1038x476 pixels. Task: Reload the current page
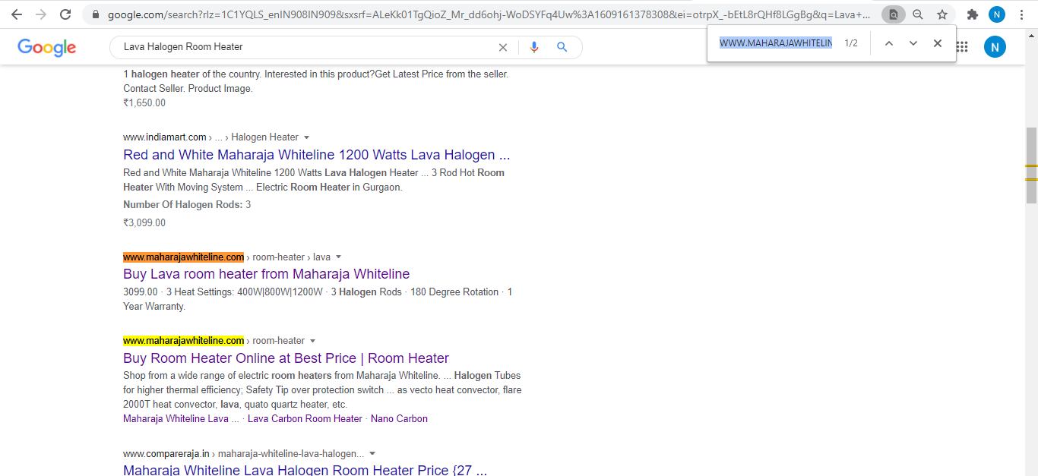(x=65, y=14)
